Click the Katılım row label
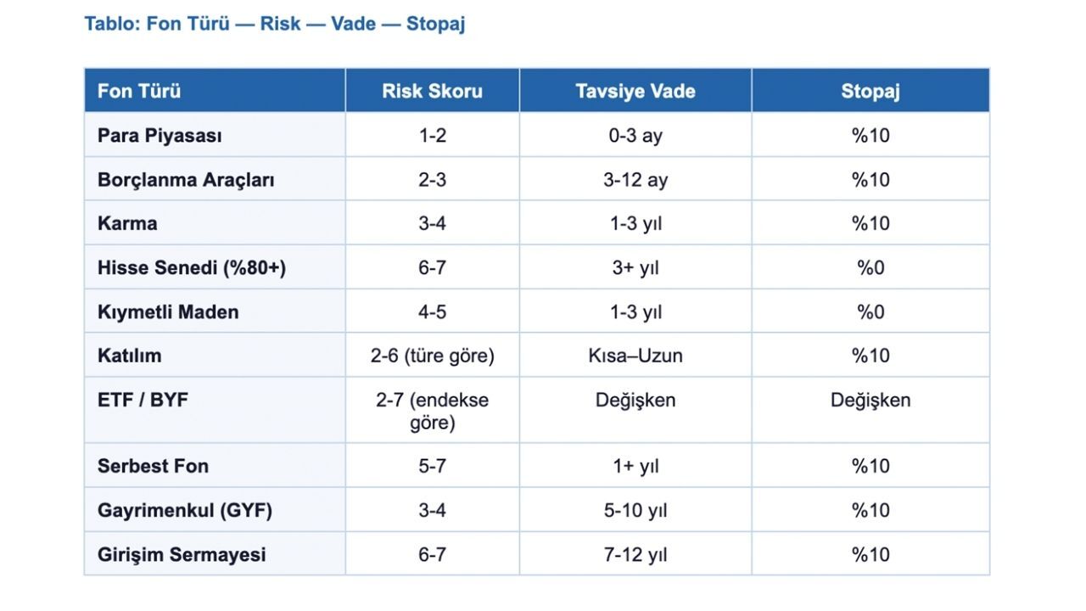The width and height of the screenshot is (1086, 611). (x=129, y=356)
